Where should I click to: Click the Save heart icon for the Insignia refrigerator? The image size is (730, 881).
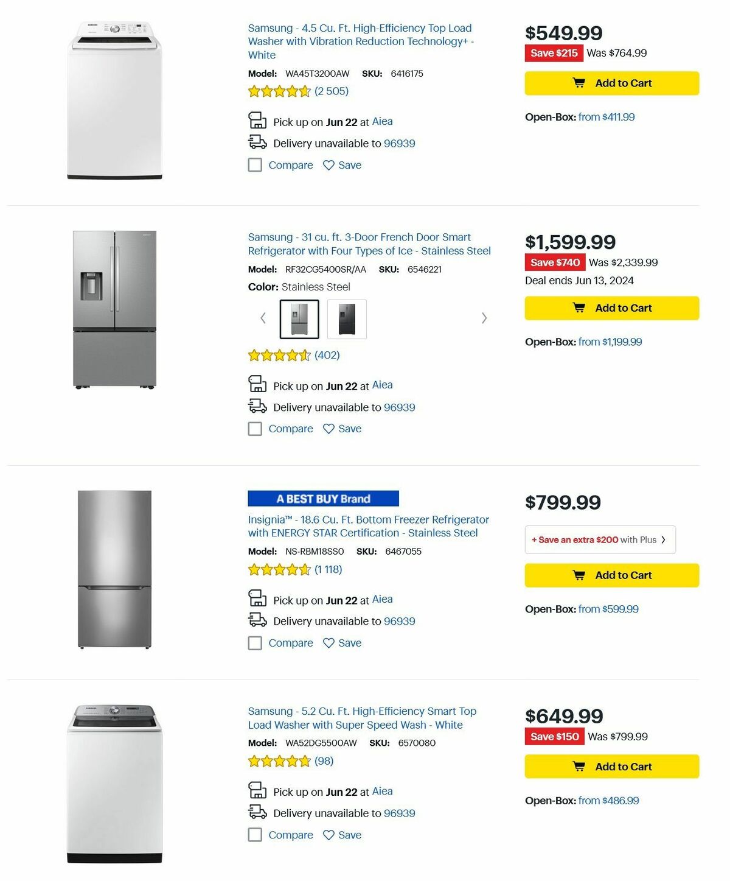pos(328,643)
